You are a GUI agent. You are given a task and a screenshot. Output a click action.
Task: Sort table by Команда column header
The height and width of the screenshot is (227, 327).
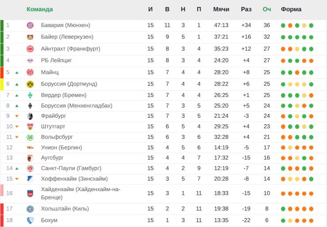[40, 9]
